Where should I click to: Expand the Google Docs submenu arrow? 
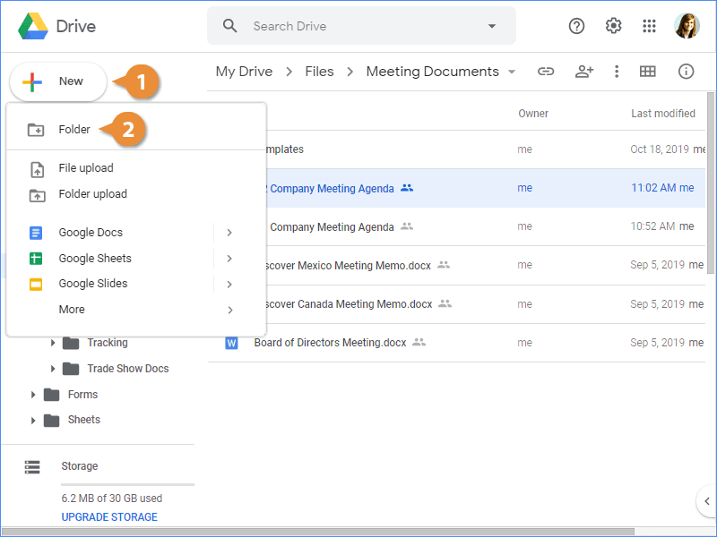point(229,233)
